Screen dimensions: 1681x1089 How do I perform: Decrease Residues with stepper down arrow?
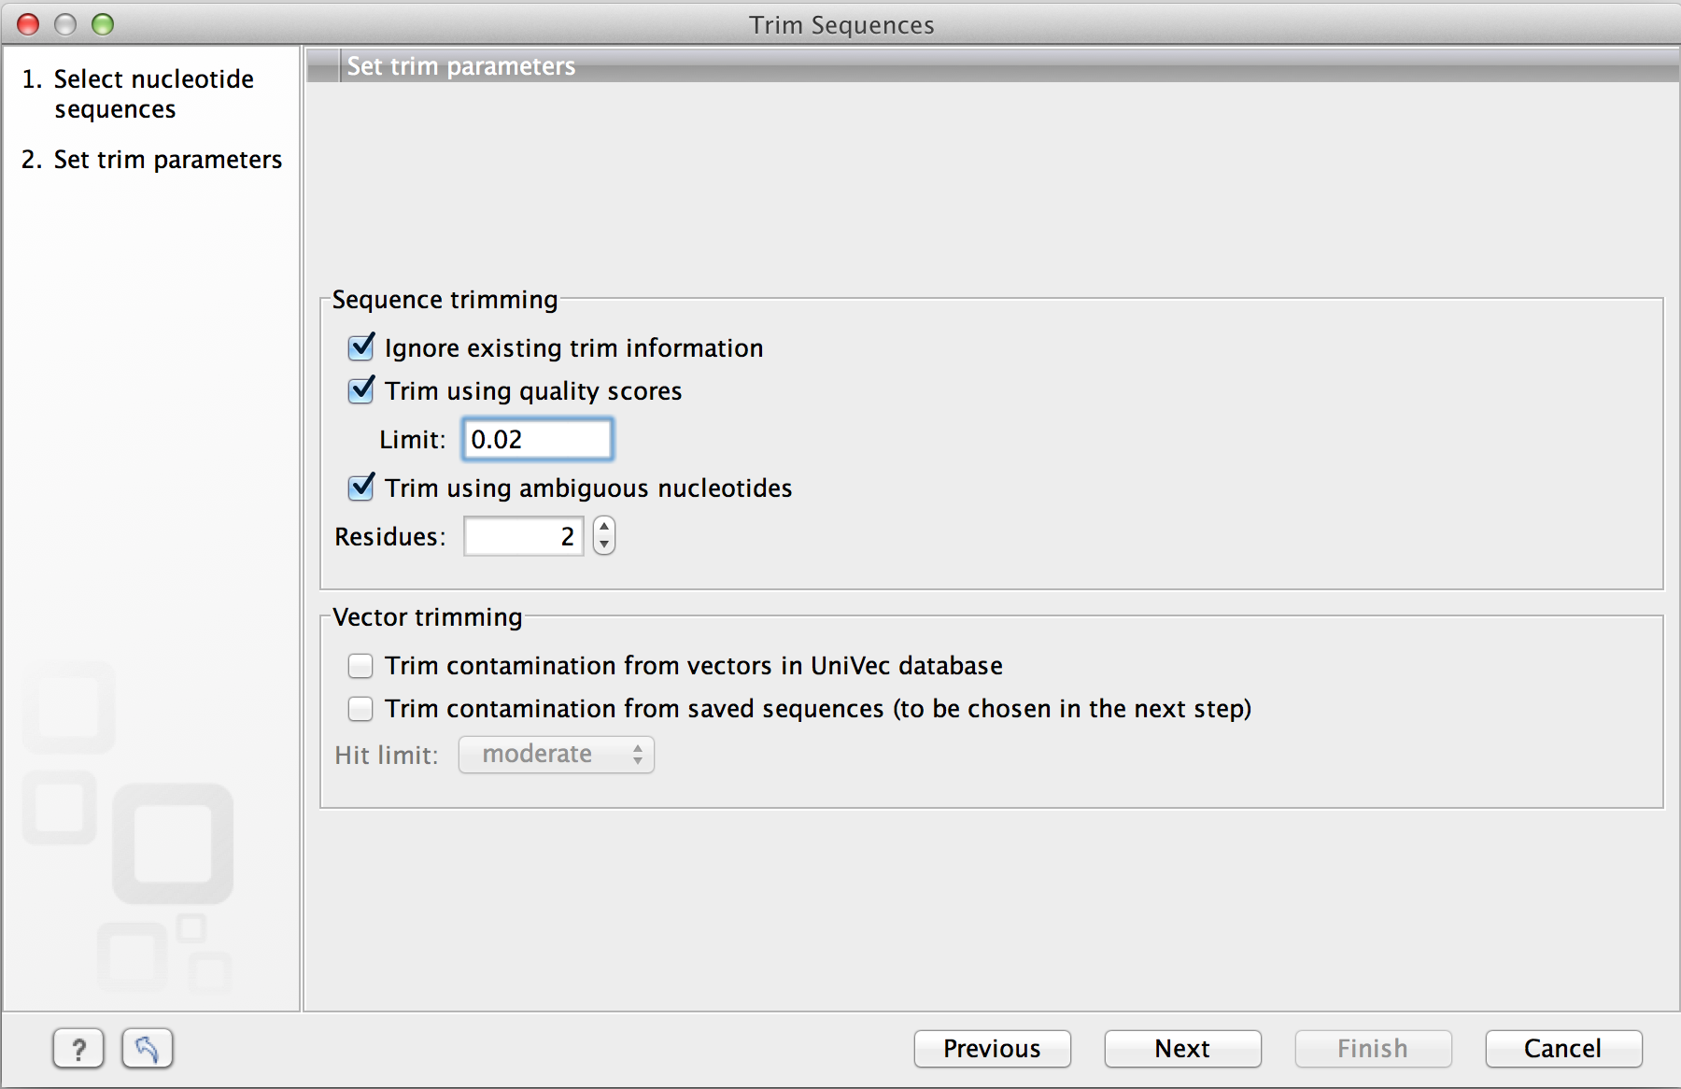pyautogui.click(x=604, y=544)
